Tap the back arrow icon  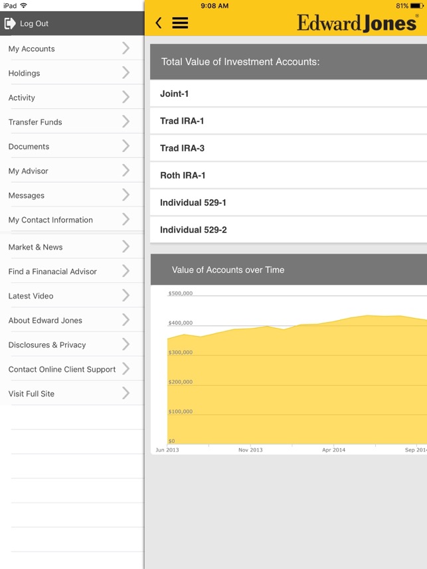pyautogui.click(x=158, y=23)
